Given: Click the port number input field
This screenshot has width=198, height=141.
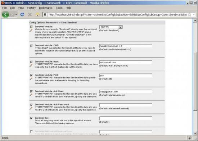Looking at the screenshot, I should pos(126,76).
